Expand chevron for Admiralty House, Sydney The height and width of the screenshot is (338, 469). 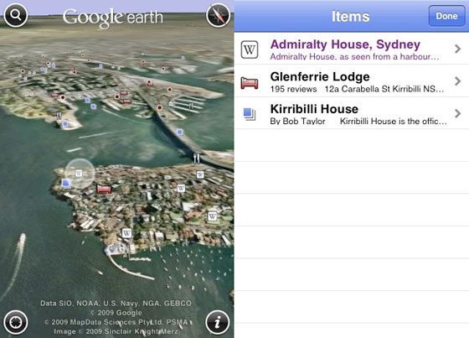click(457, 49)
